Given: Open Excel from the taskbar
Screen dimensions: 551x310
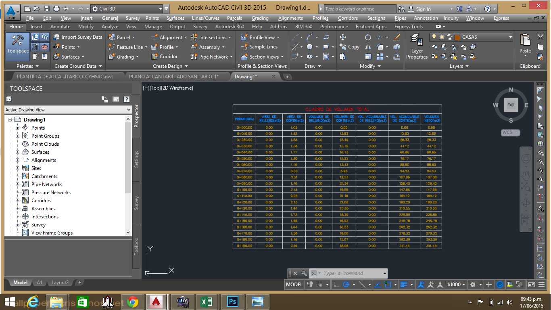Looking at the screenshot, I should click(x=207, y=301).
